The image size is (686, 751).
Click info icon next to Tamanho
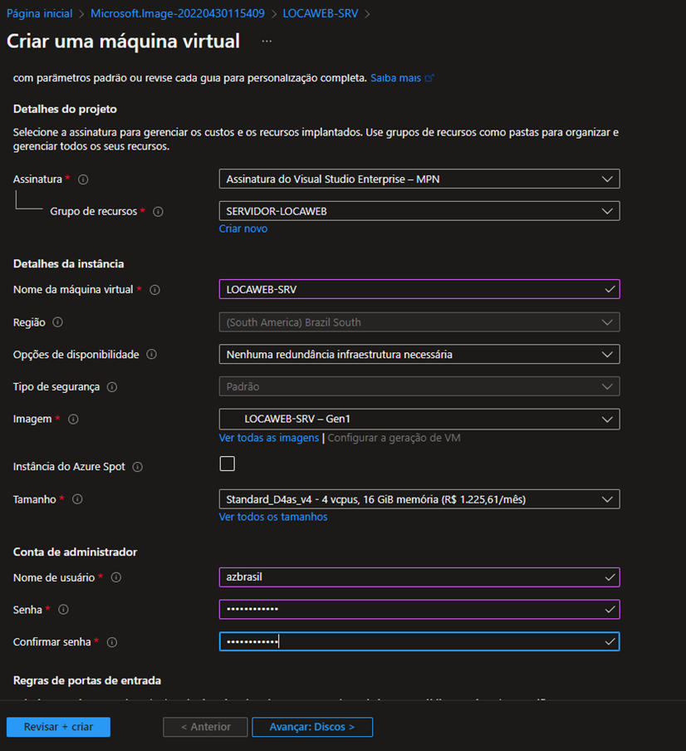(77, 500)
